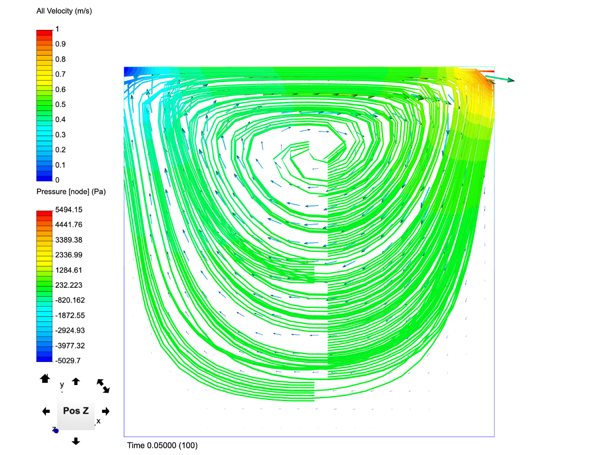Click the blue low-pressure region at the top-left corner
The image size is (607, 455).
[132, 72]
